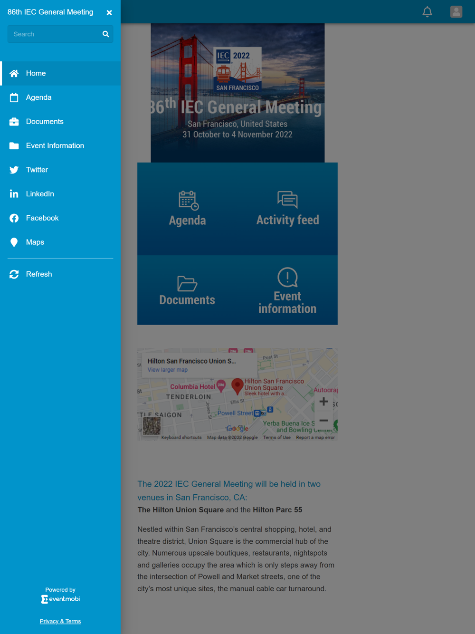Open Maps from the sidebar

[60, 242]
